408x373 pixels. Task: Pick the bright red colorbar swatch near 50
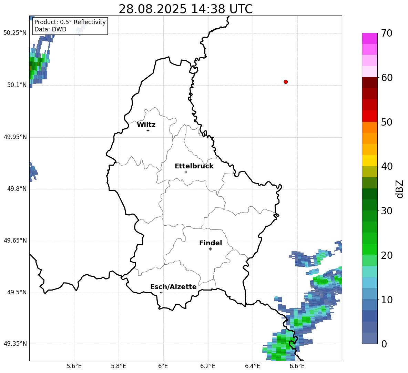point(369,116)
